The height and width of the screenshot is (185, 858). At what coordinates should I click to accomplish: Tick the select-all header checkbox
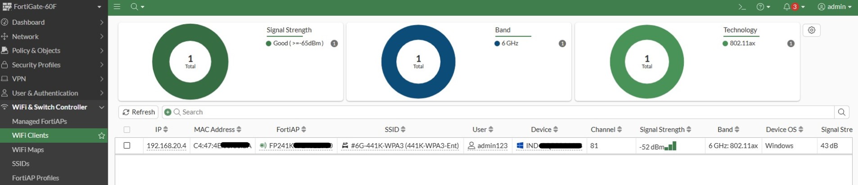[127, 129]
